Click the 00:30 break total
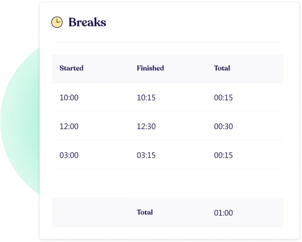302x242 pixels. (x=223, y=126)
